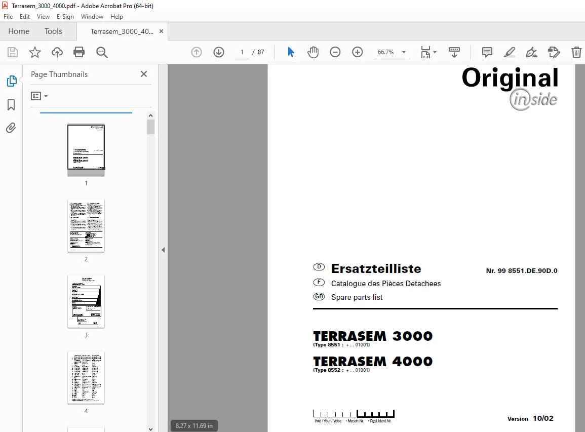Activate the Hand pan tool

pos(313,52)
